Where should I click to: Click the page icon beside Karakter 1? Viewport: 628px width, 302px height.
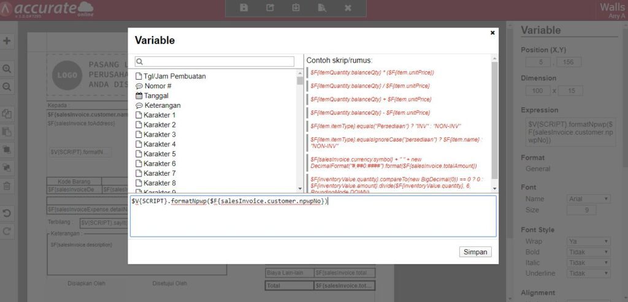coord(139,115)
